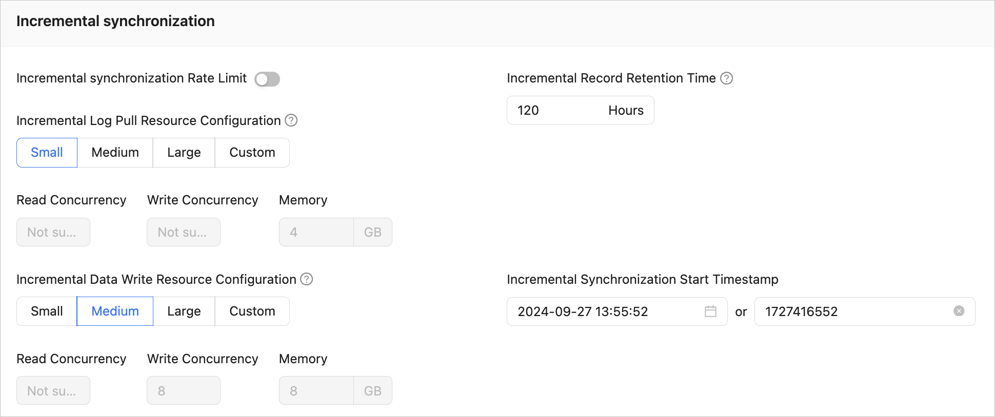995x417 pixels.
Task: Click the Unix timestamp field 1727416552
Action: 851,311
